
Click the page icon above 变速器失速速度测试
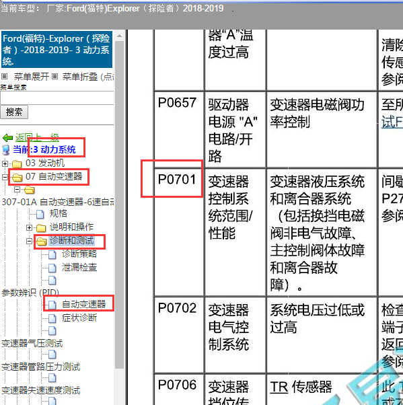tap(52, 378)
